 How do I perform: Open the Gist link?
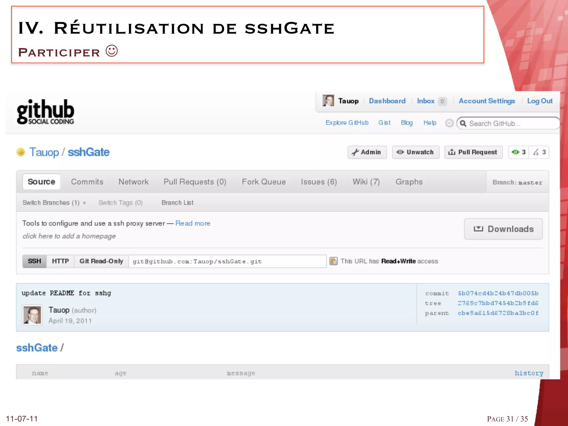[384, 123]
